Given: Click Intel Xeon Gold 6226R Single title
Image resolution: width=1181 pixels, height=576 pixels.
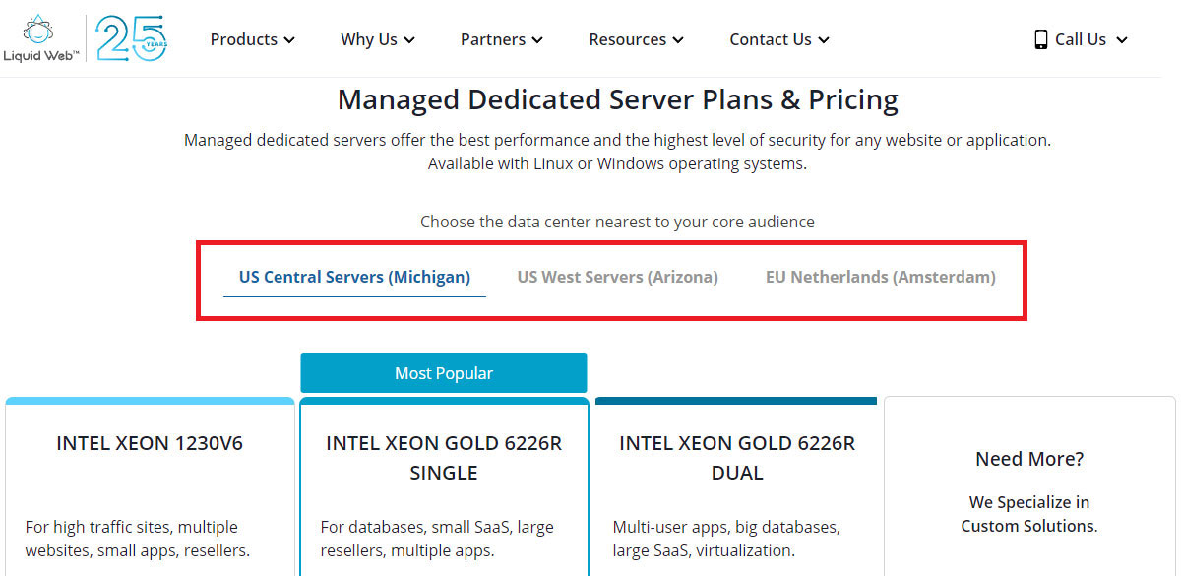Looking at the screenshot, I should [x=444, y=458].
